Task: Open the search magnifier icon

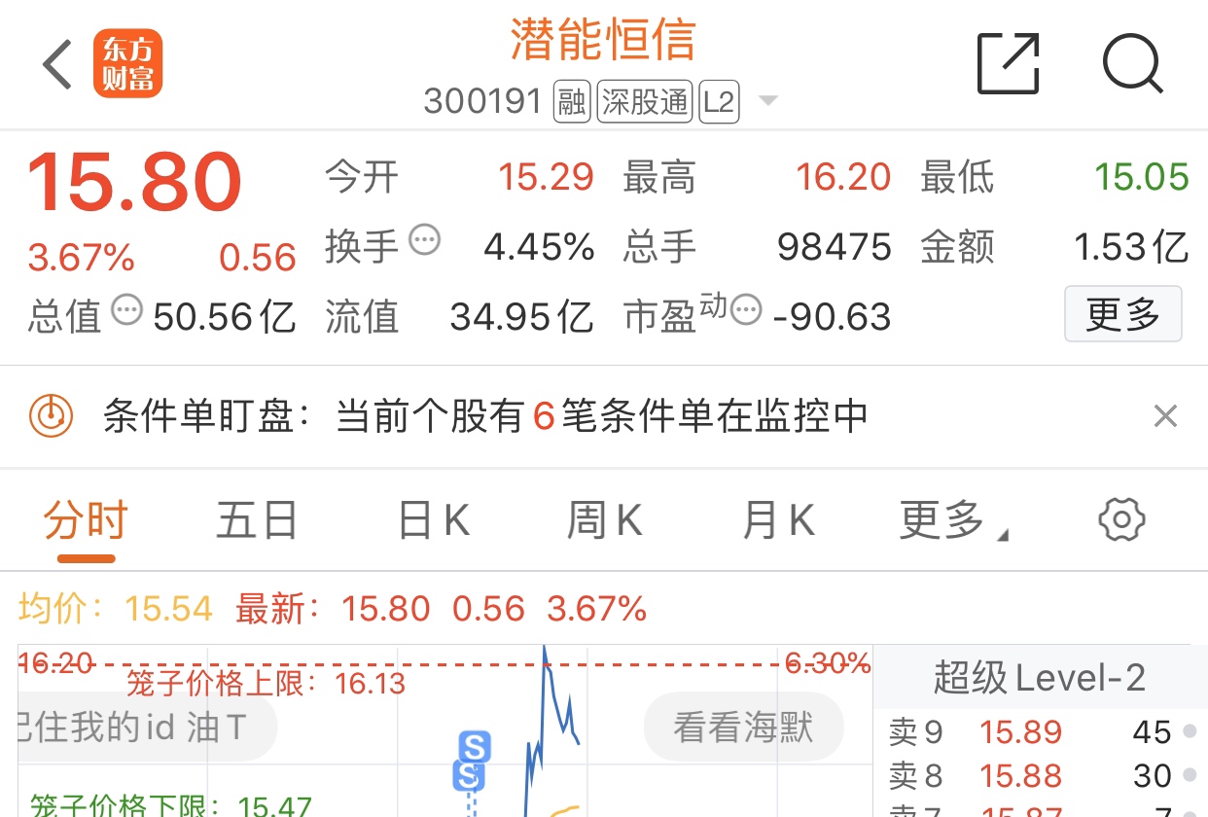Action: [x=1133, y=64]
